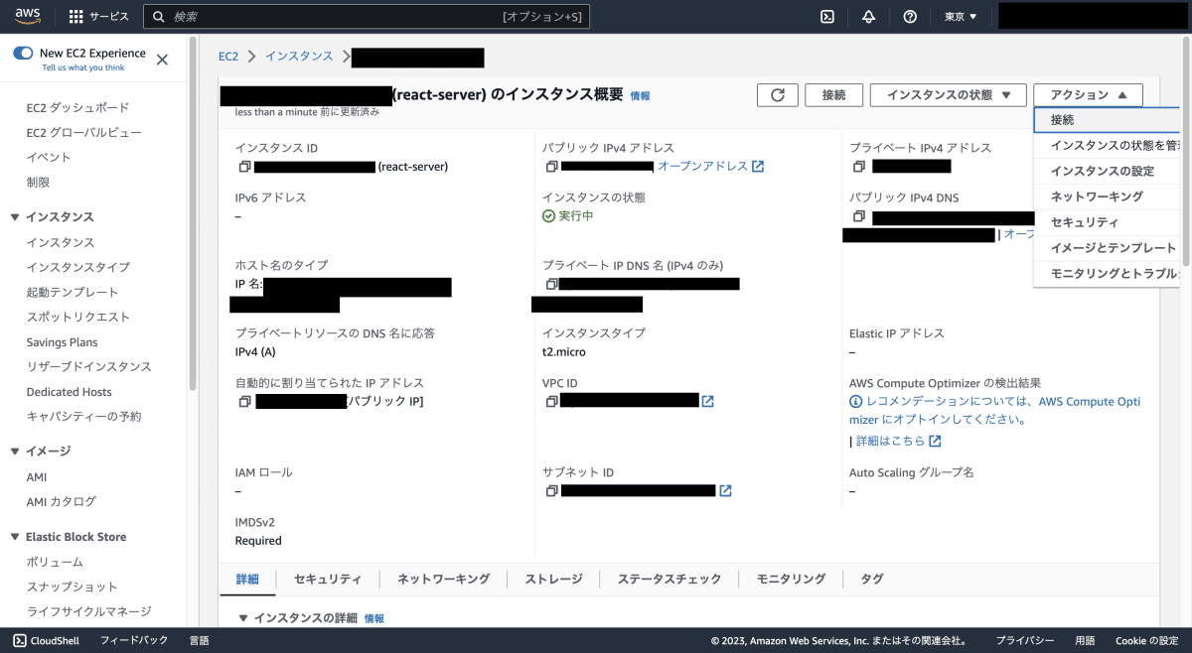Open インスタンスの状態を管理 menu entry
This screenshot has height=653, width=1192.
[x=1107, y=146]
